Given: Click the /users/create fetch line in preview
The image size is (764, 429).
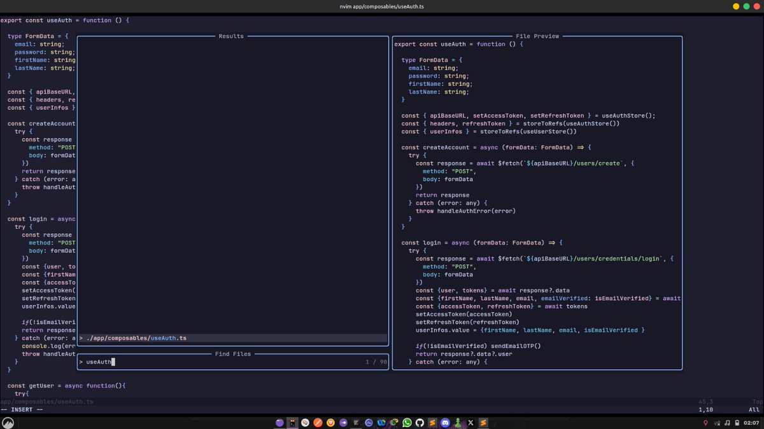Looking at the screenshot, I should [x=525, y=163].
